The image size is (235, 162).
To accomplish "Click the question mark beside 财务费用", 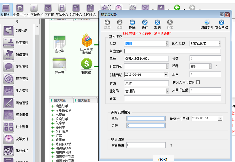I will click(x=171, y=145).
